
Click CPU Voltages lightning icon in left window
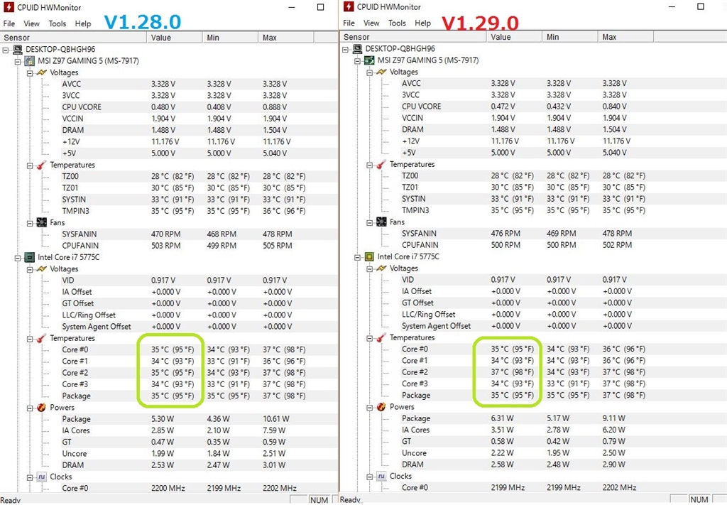[x=42, y=269]
